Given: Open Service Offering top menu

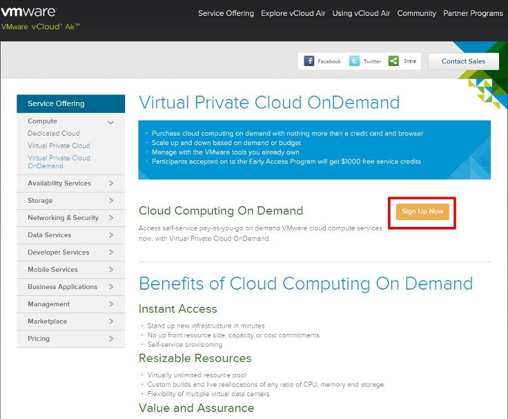Looking at the screenshot, I should [226, 13].
